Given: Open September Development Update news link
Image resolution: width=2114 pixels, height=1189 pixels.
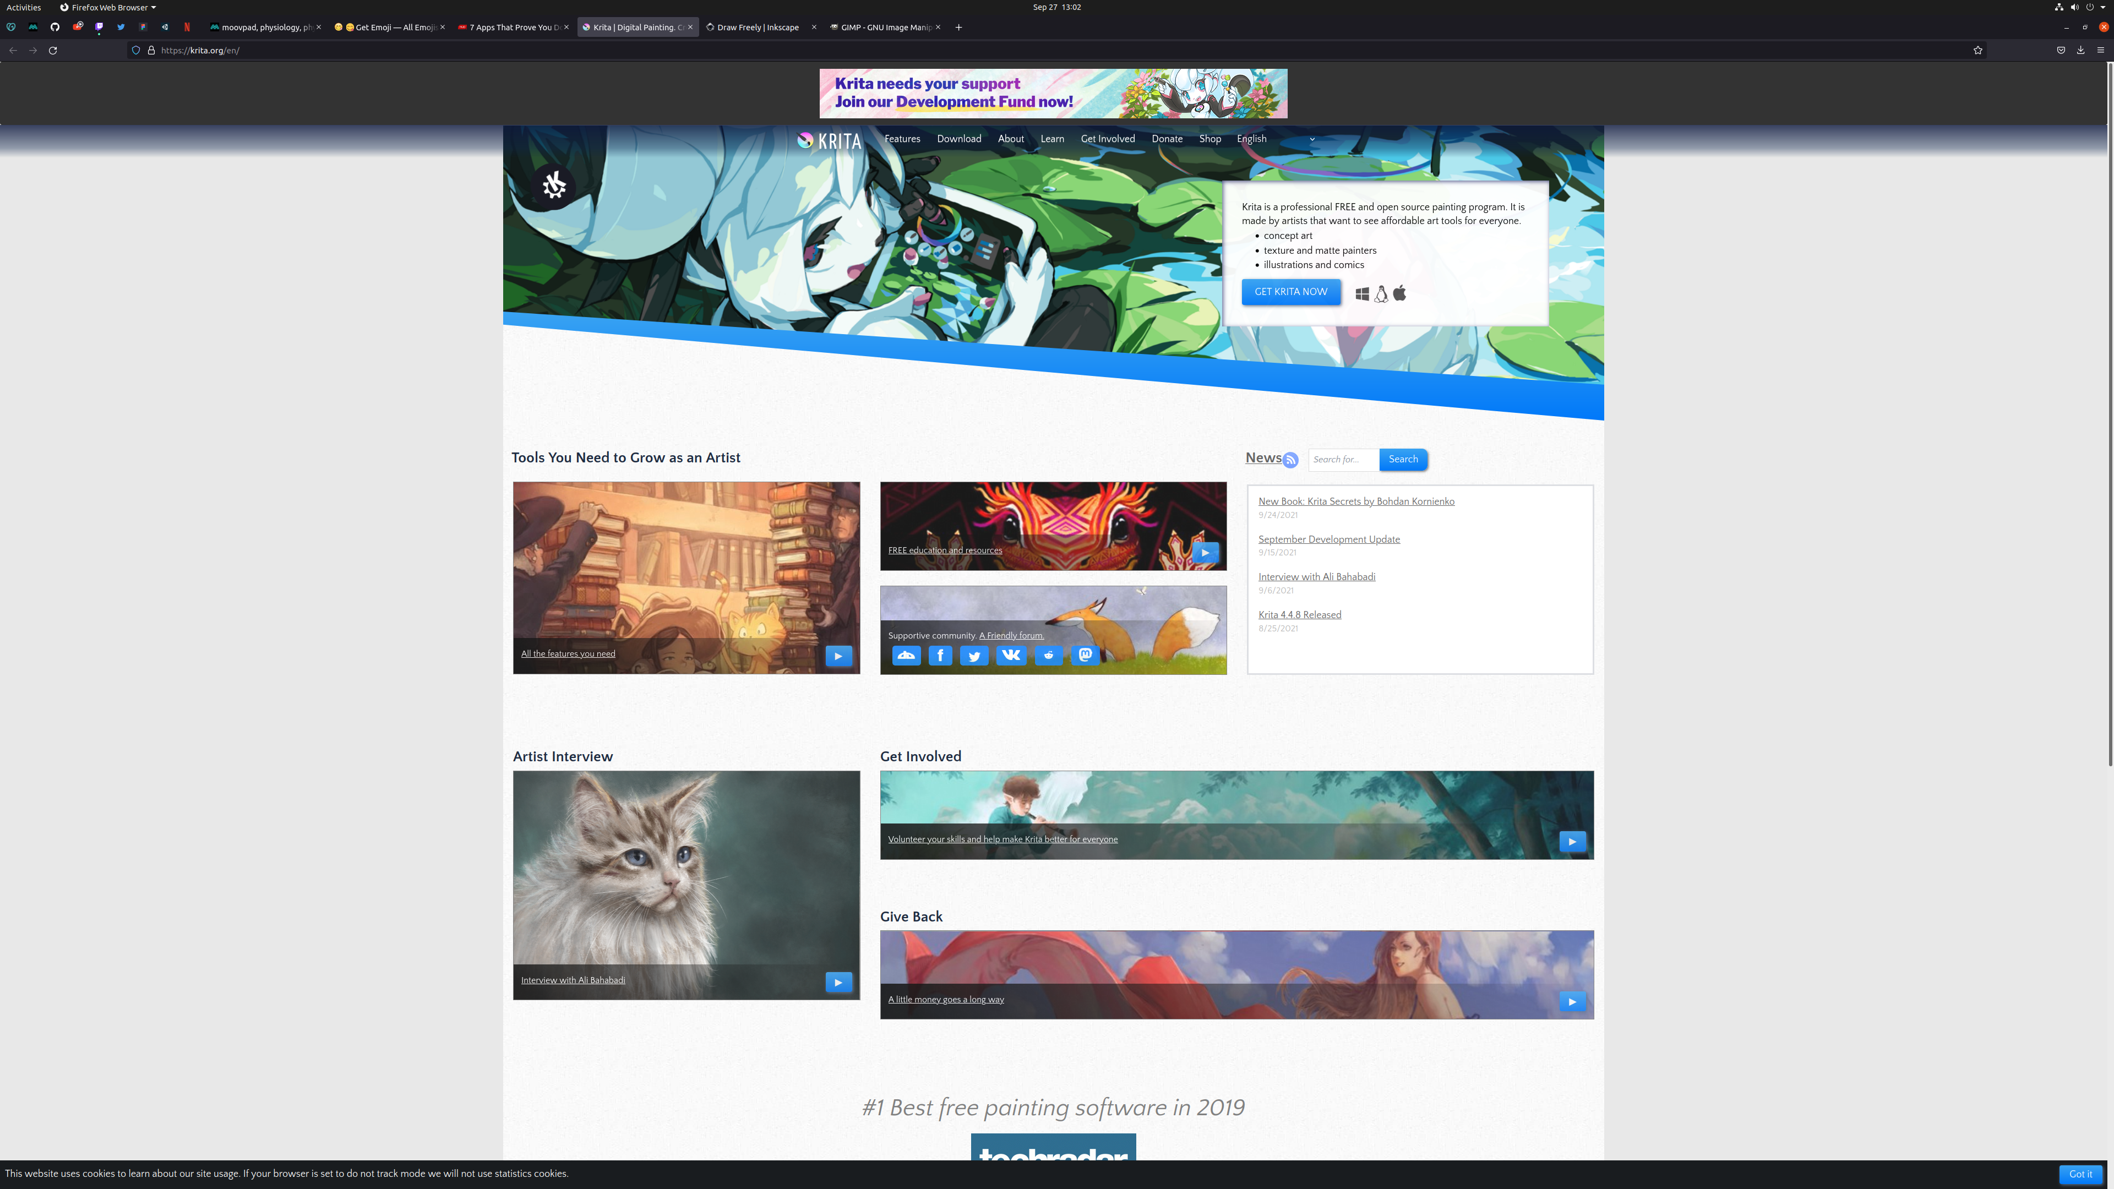Looking at the screenshot, I should (1330, 539).
